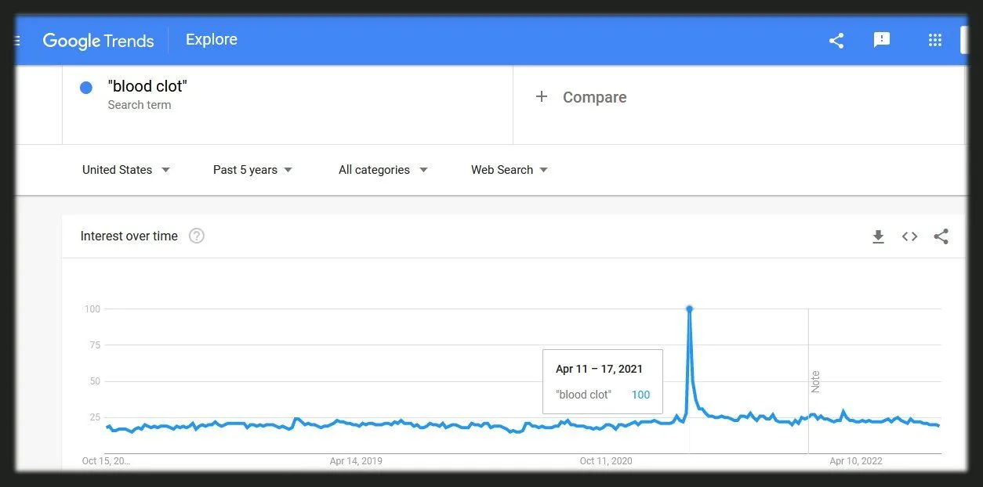The image size is (983, 487).
Task: Click the Note marker on the chart
Action: click(x=815, y=381)
